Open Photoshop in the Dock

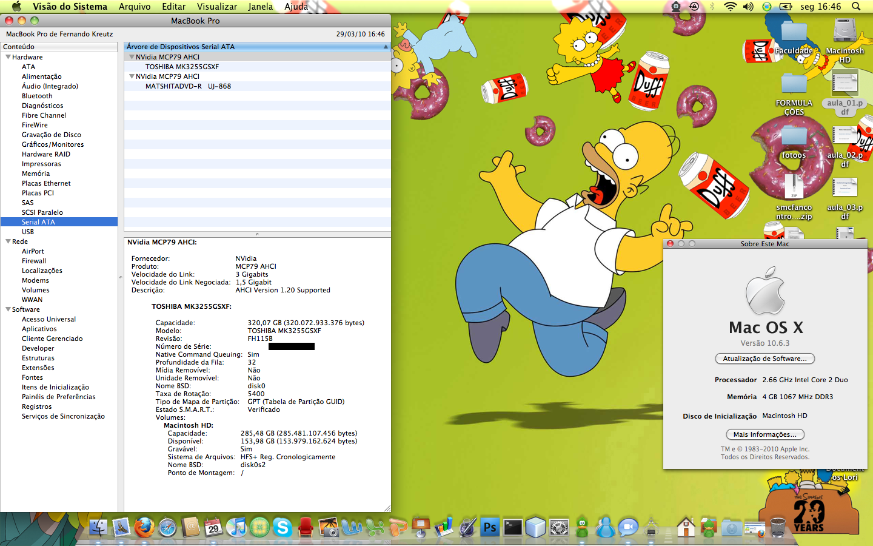[x=490, y=528]
